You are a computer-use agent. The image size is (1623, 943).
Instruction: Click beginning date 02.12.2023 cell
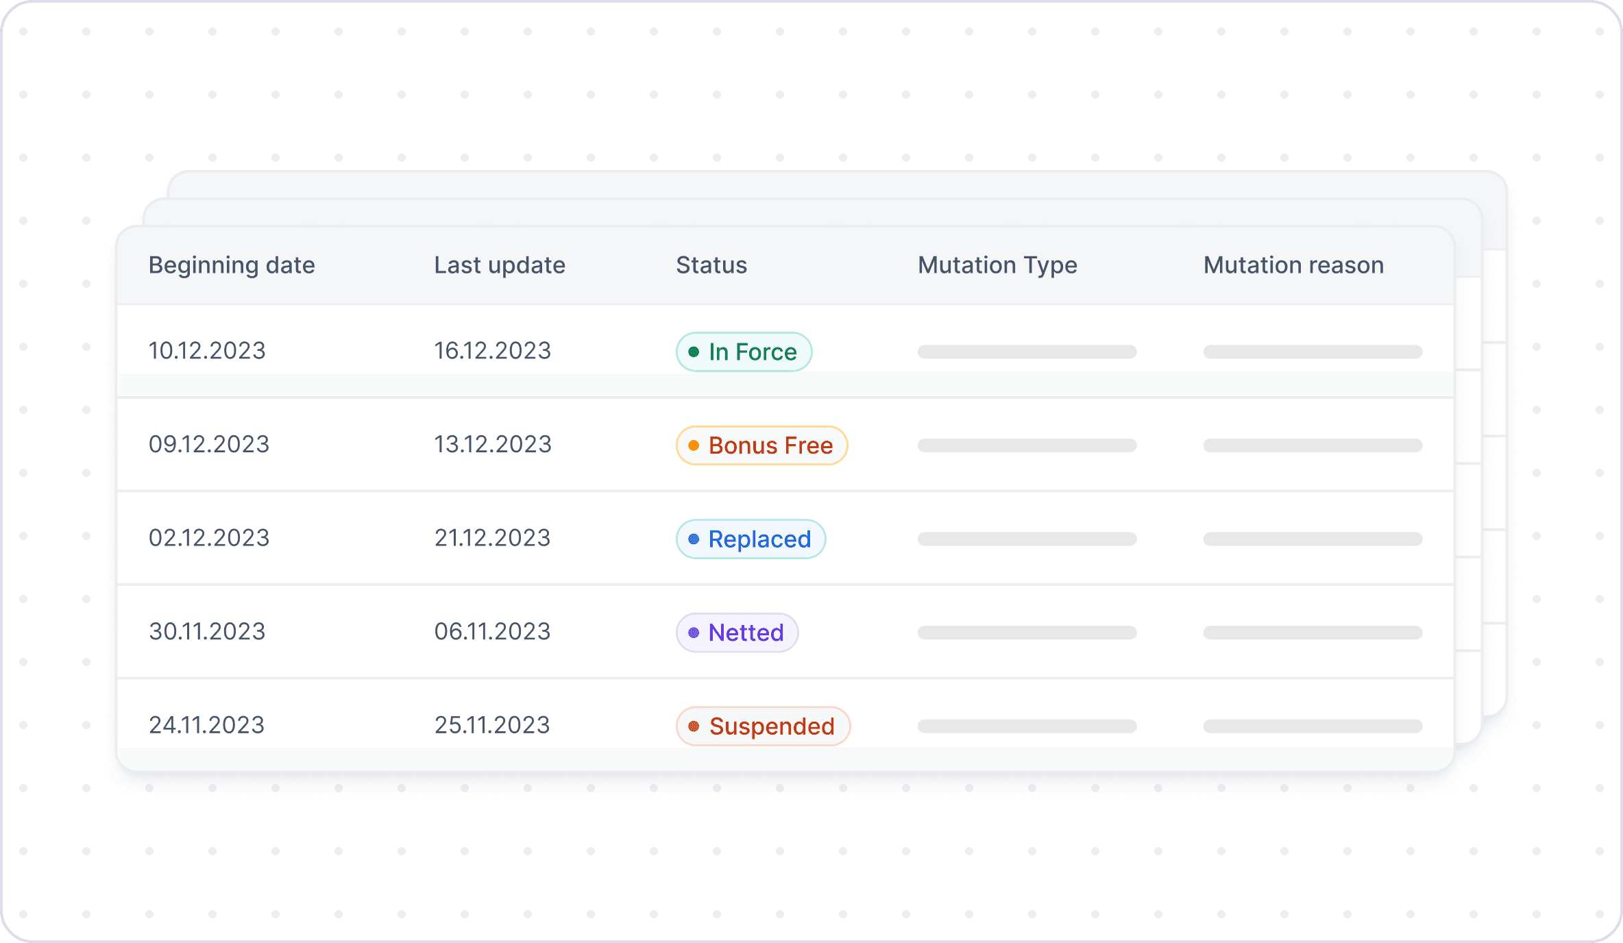(209, 538)
